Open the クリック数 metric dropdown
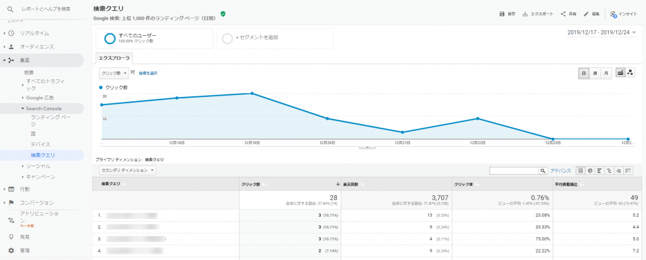Image resolution: width=646 pixels, height=260 pixels. [x=114, y=73]
